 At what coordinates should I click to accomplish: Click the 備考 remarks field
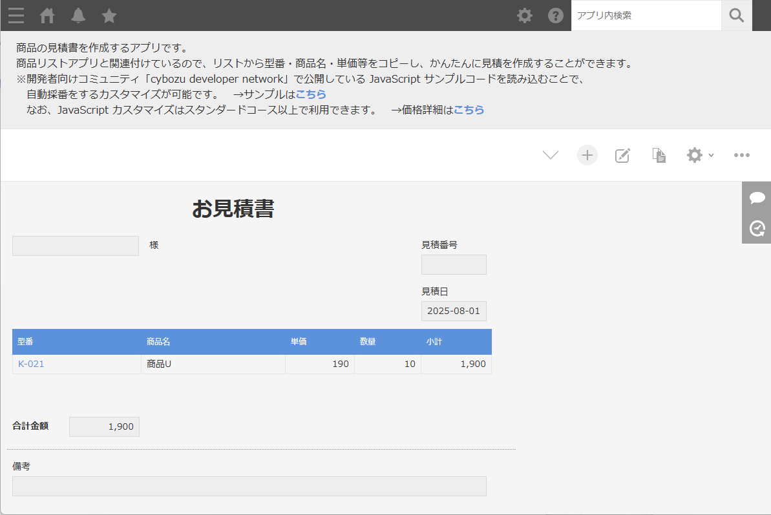[249, 486]
